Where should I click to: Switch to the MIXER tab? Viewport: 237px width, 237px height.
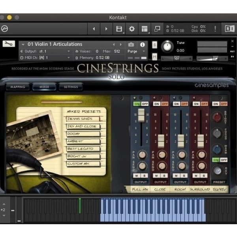coord(44,87)
